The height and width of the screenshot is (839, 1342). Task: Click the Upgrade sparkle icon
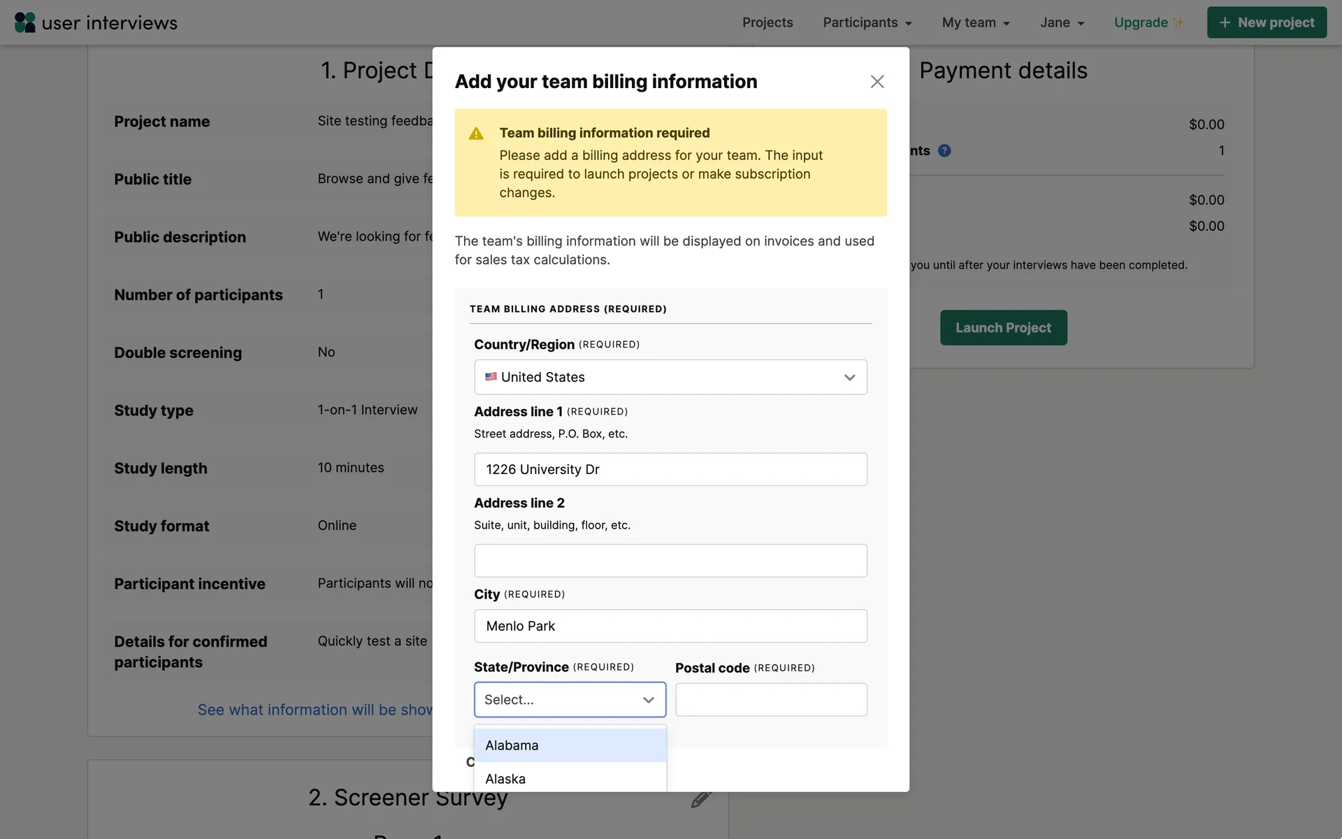pos(1178,22)
